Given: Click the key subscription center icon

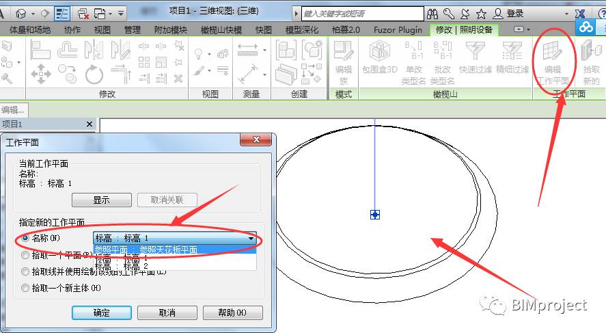Looking at the screenshot, I should 448,14.
